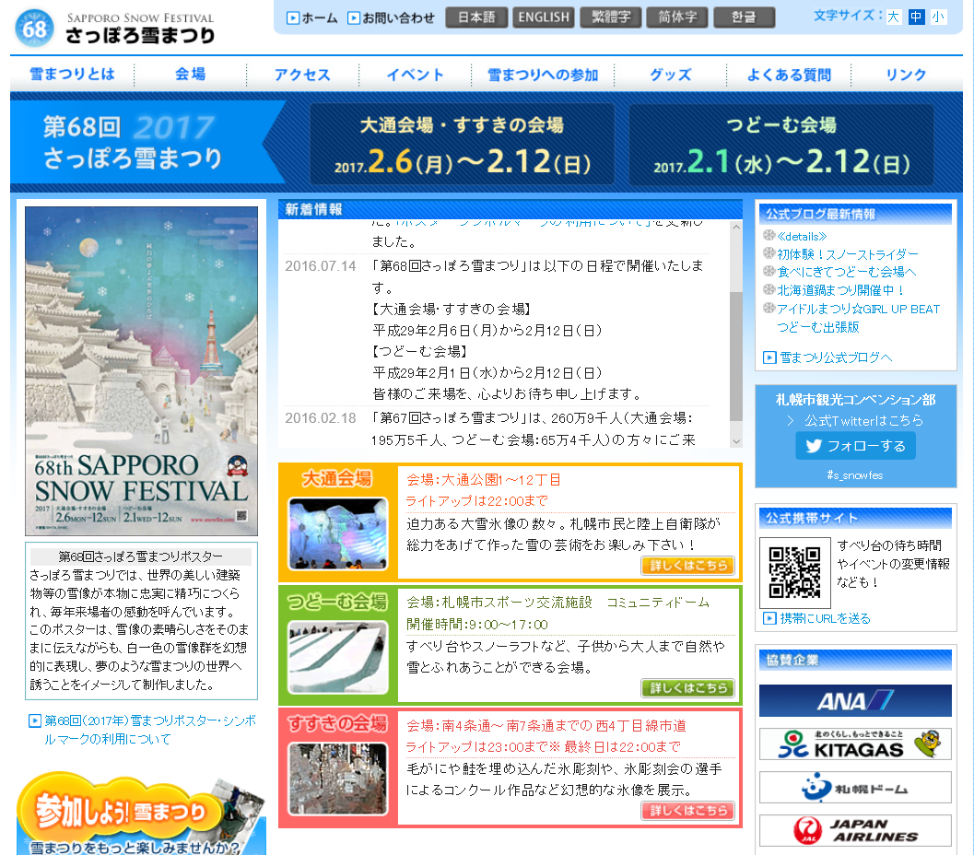Image resolution: width=974 pixels, height=855 pixels.
Task: Click the snowflake icon beside «details»
Action: [769, 235]
